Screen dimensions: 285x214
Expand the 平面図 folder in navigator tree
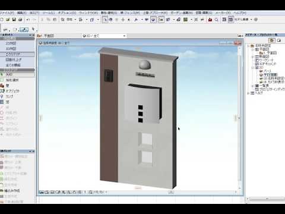pos(253,49)
